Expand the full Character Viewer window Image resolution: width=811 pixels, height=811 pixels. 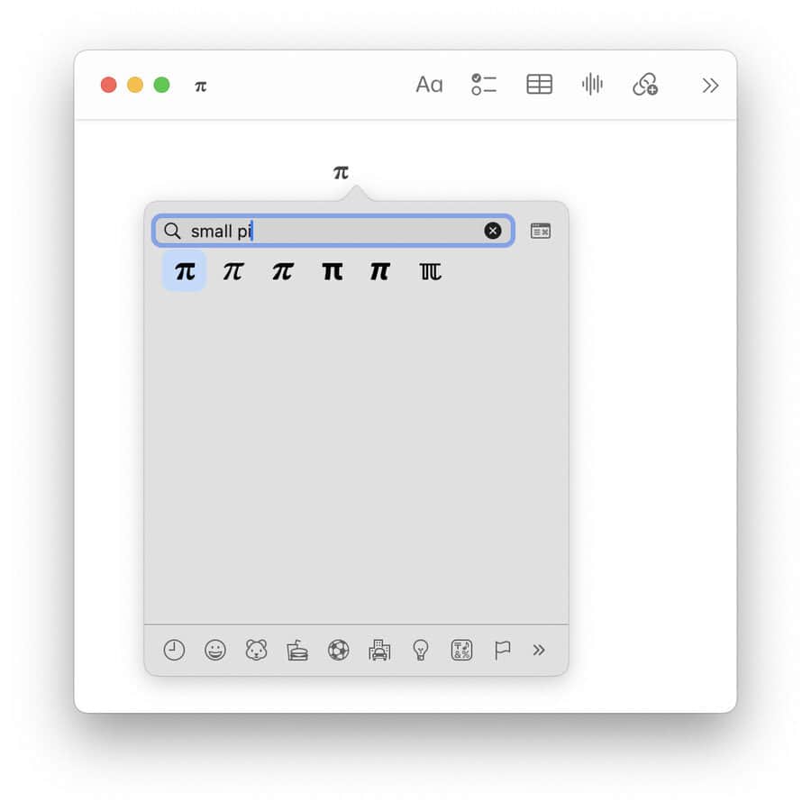click(x=540, y=231)
